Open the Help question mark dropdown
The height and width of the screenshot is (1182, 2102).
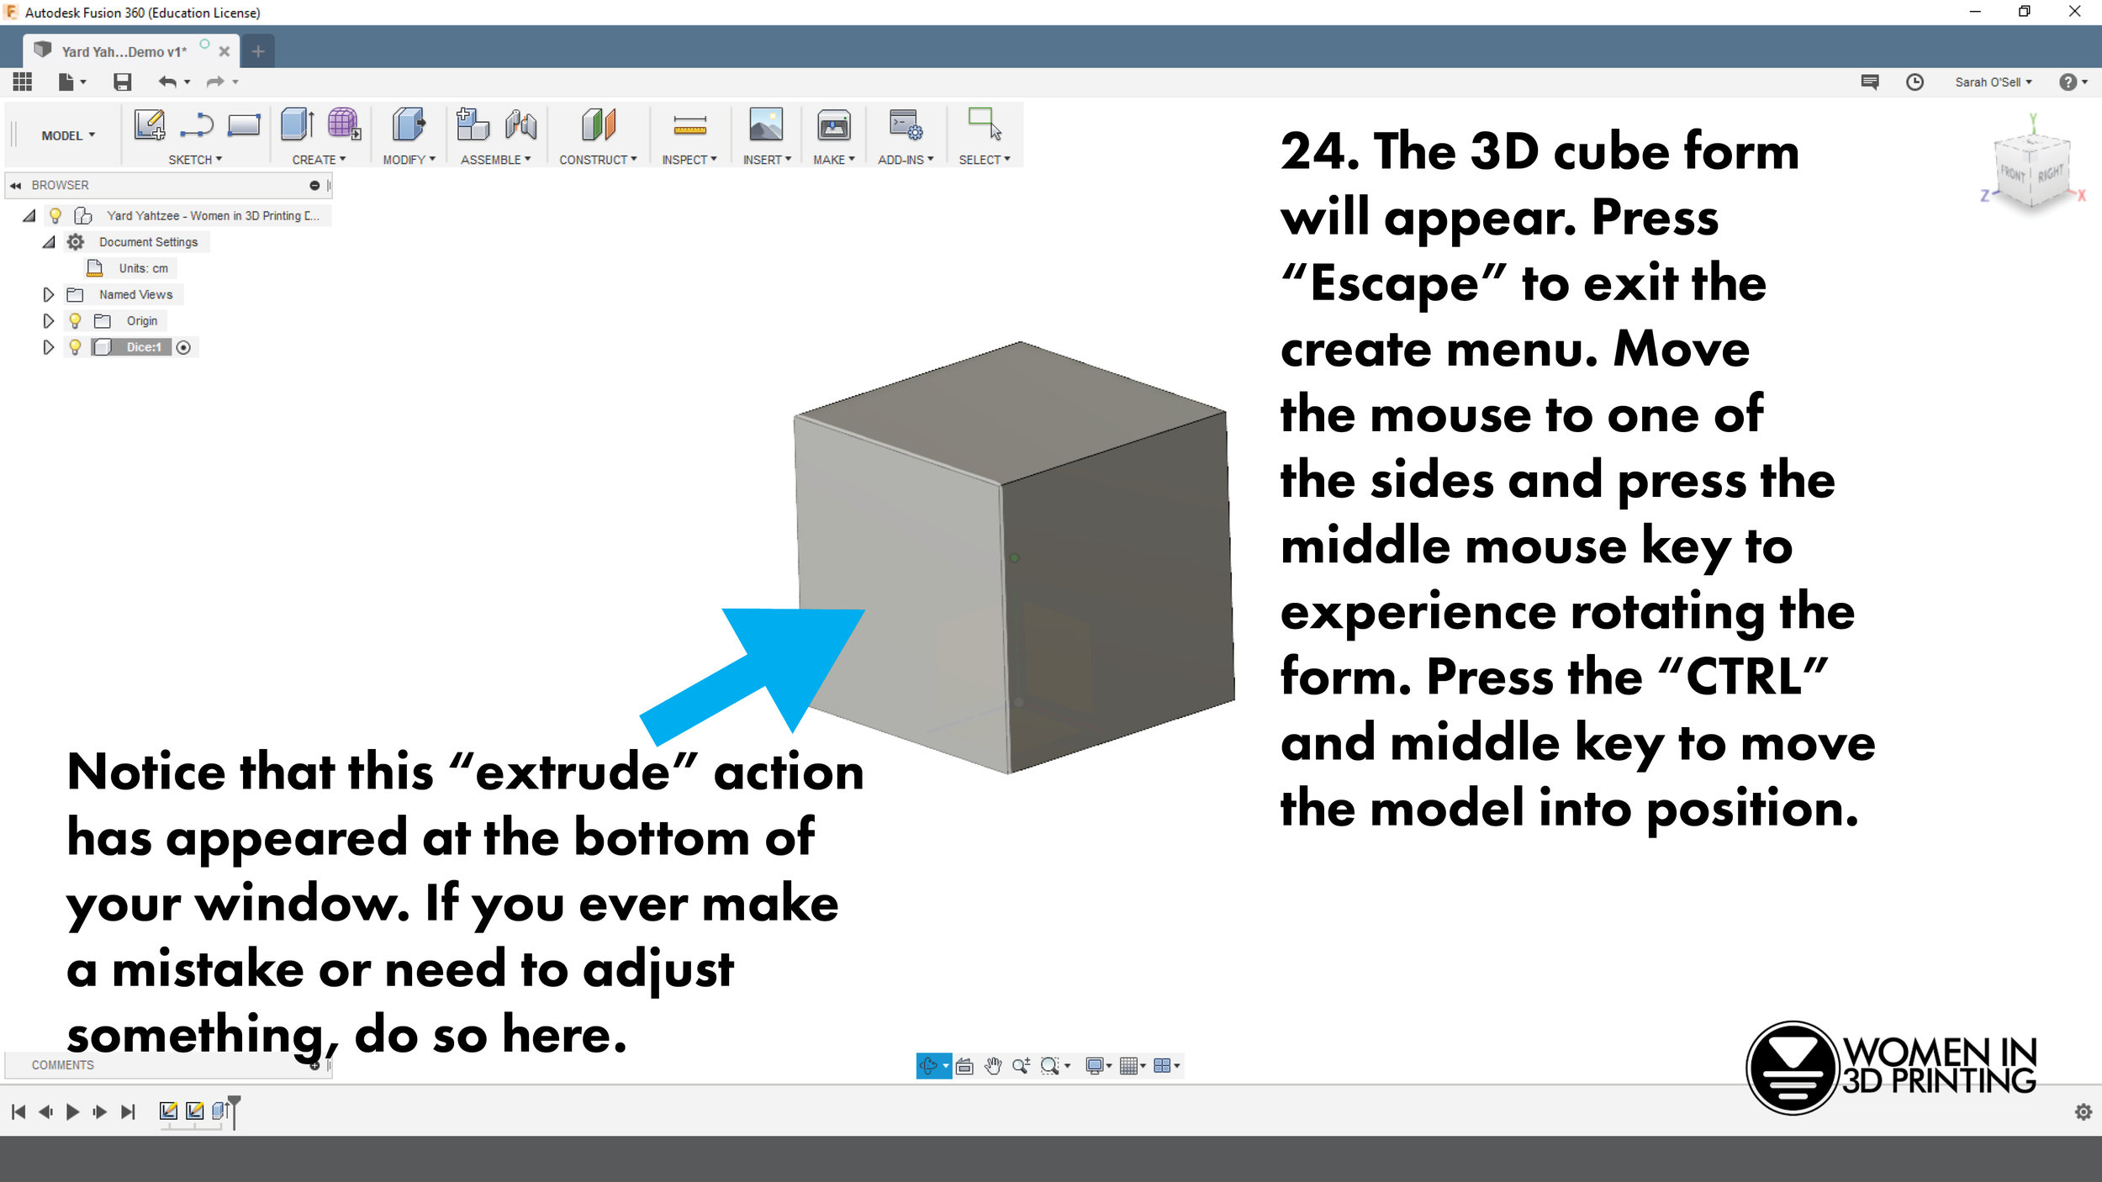tap(2074, 82)
